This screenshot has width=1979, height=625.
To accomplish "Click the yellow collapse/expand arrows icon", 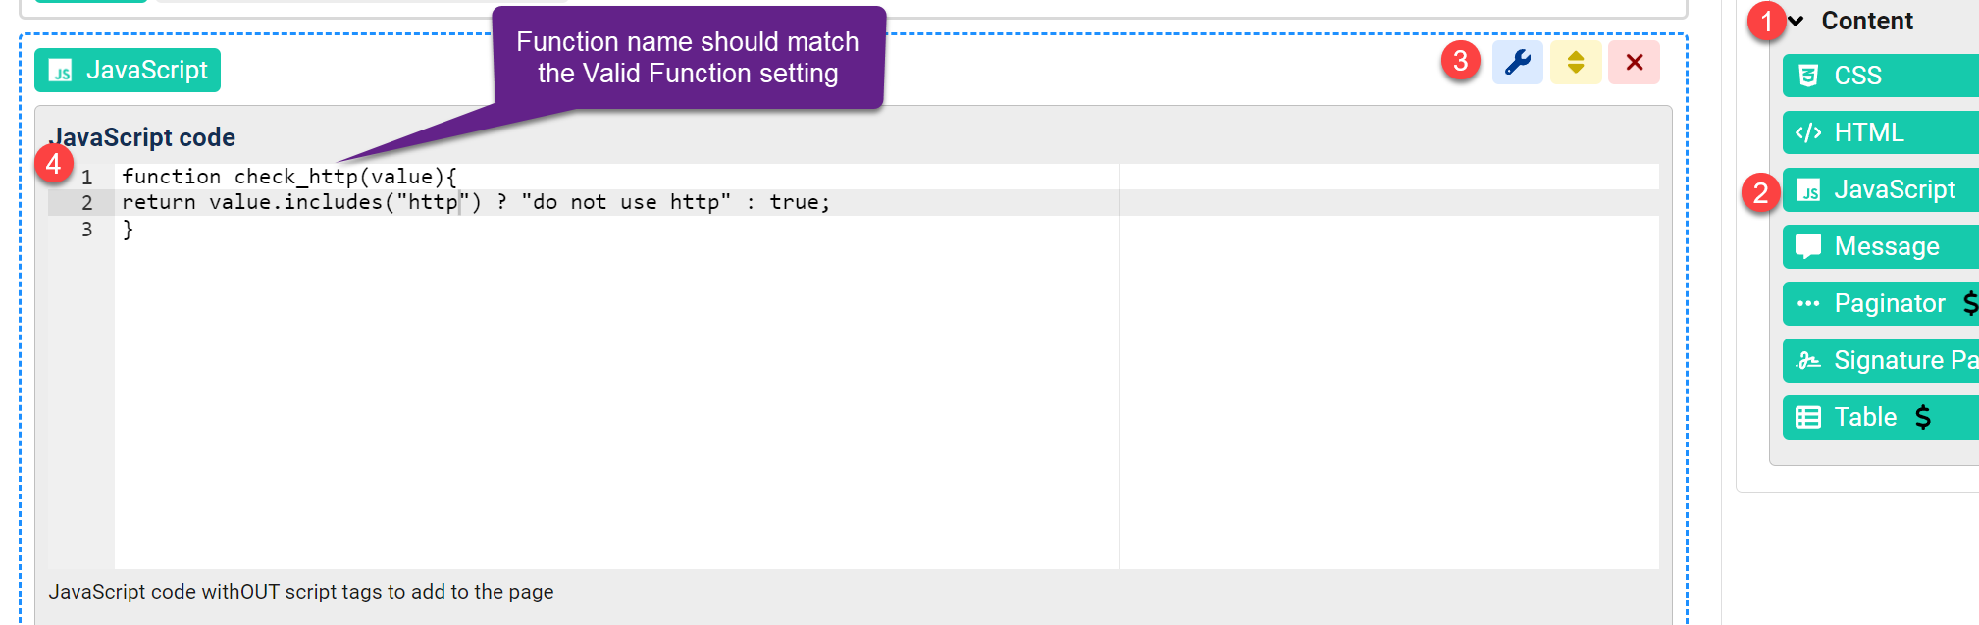I will 1575,63.
